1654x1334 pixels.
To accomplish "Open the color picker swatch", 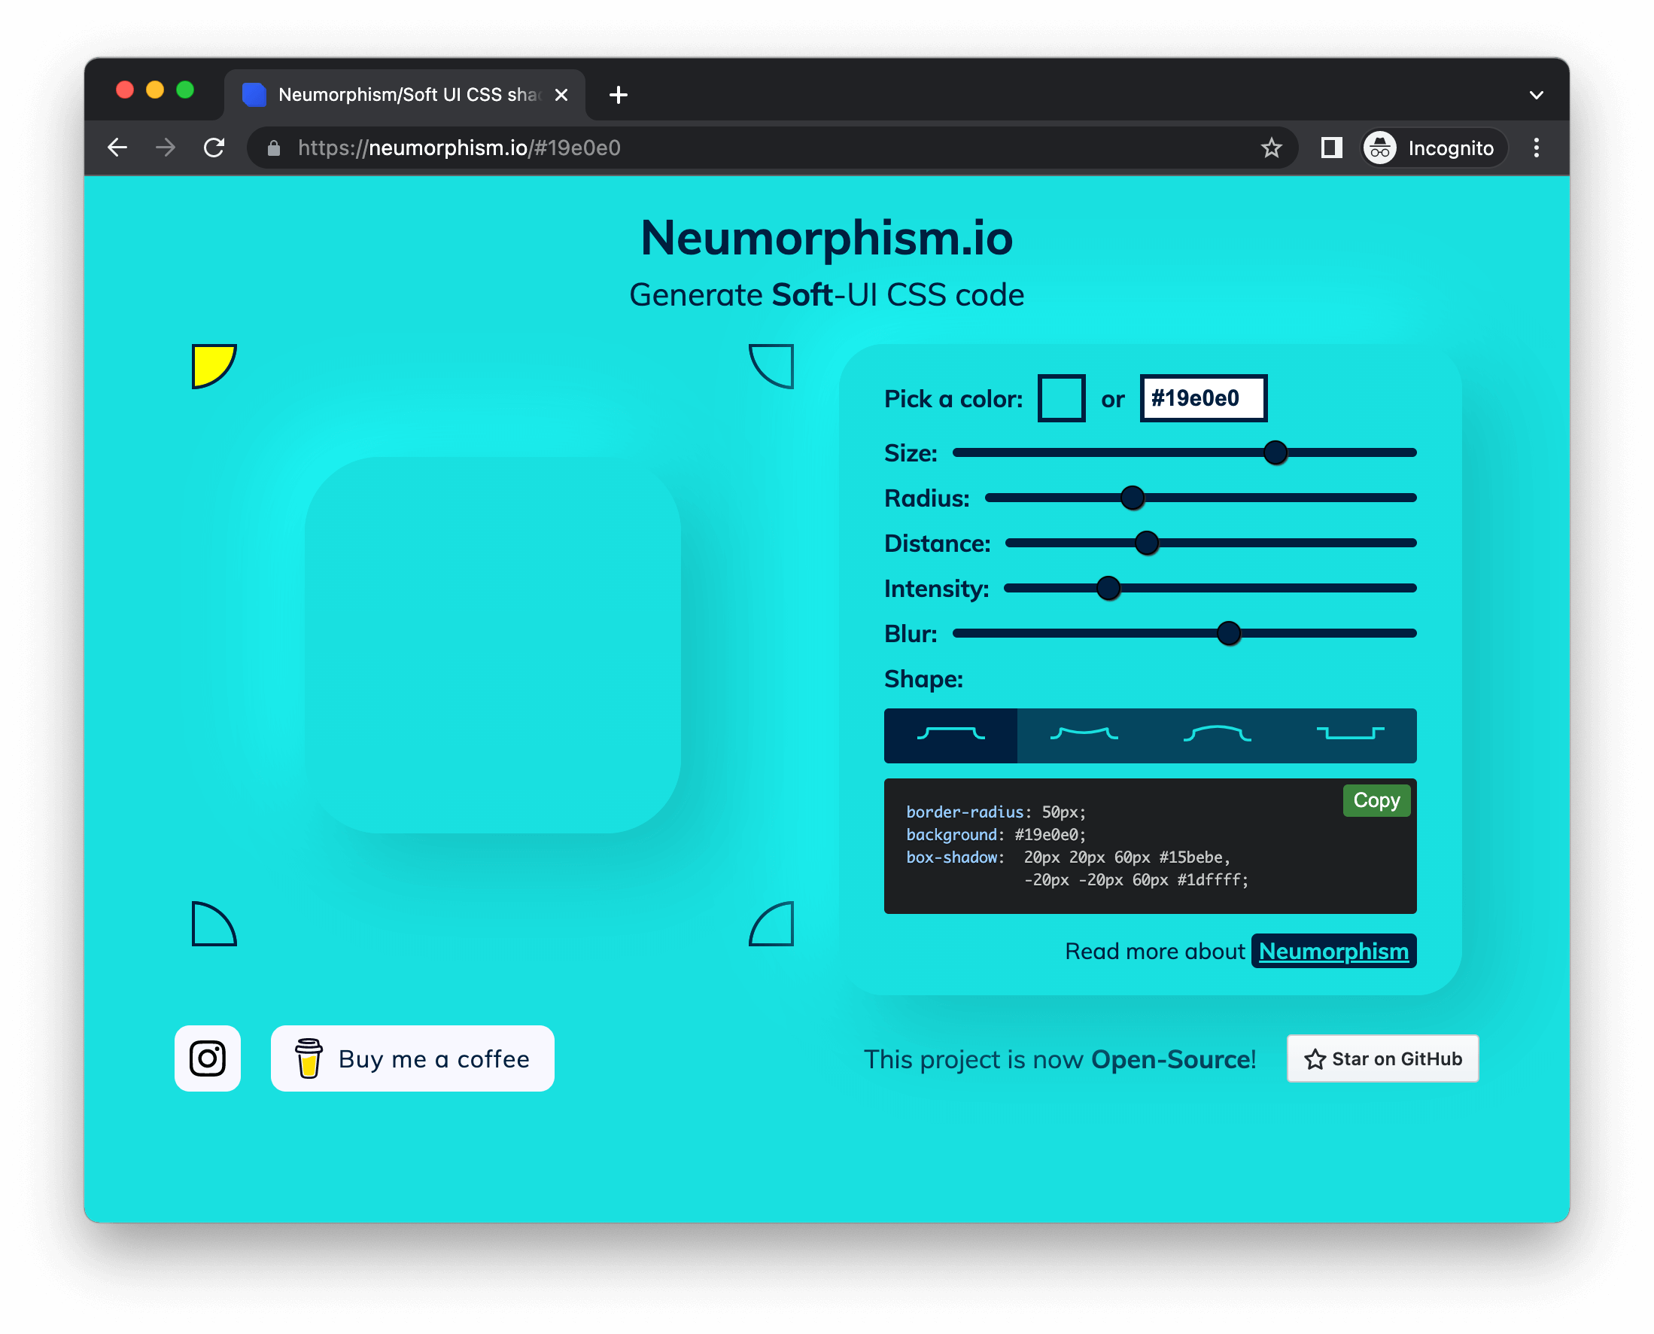I will (x=1061, y=398).
